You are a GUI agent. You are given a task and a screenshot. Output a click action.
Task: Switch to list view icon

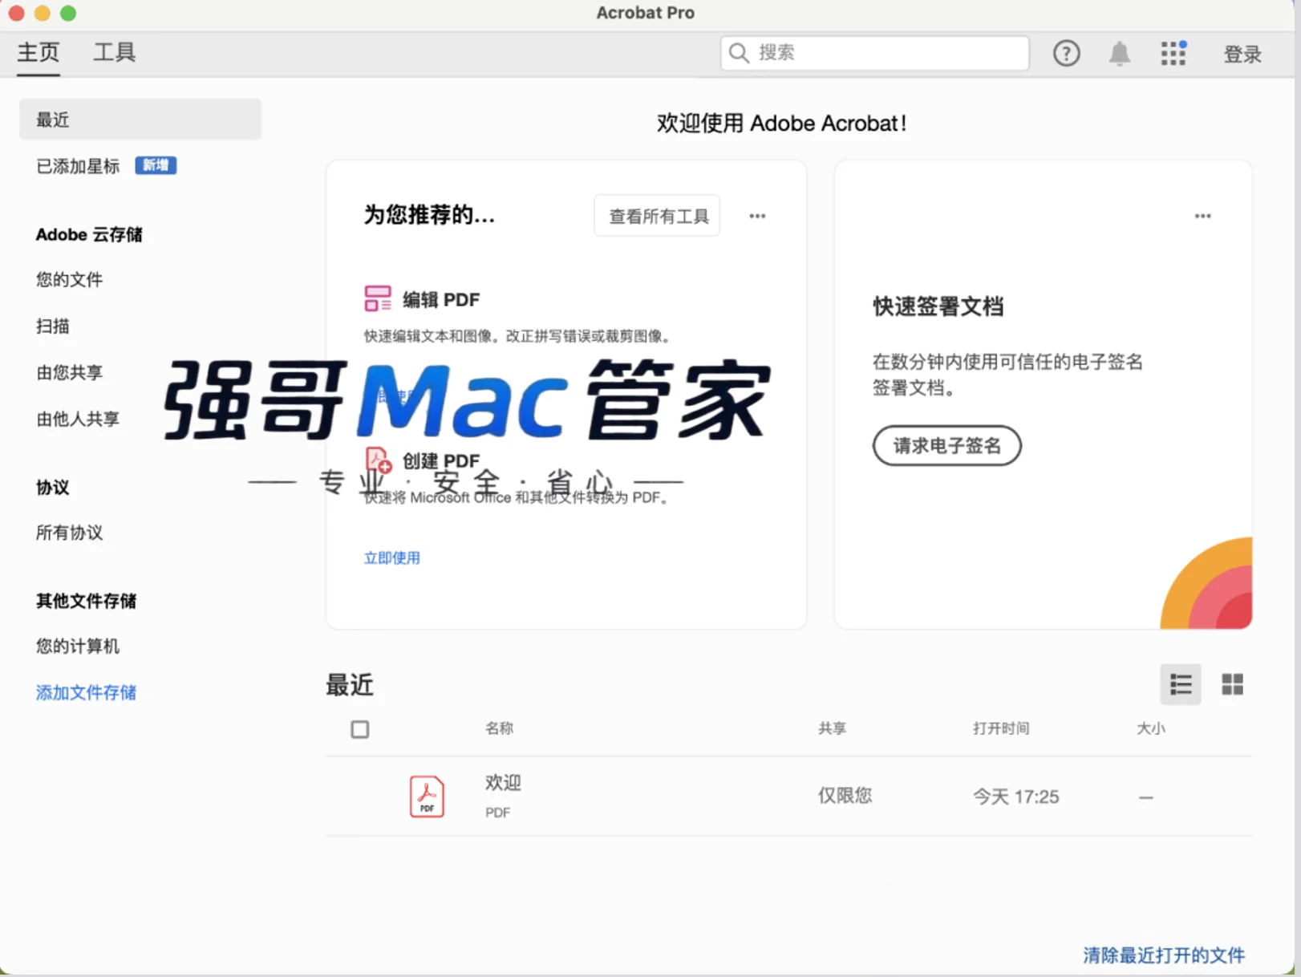click(x=1181, y=684)
